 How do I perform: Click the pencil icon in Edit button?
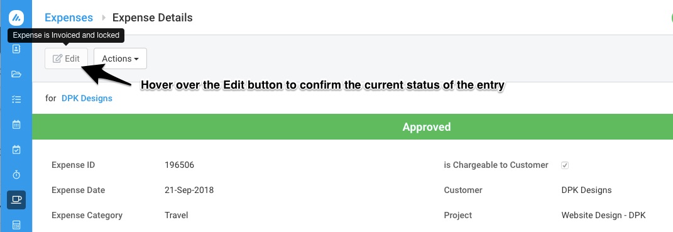(58, 59)
